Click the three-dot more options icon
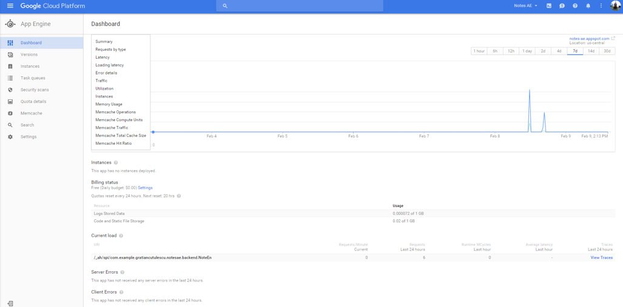This screenshot has height=307, width=623. pyautogui.click(x=601, y=6)
